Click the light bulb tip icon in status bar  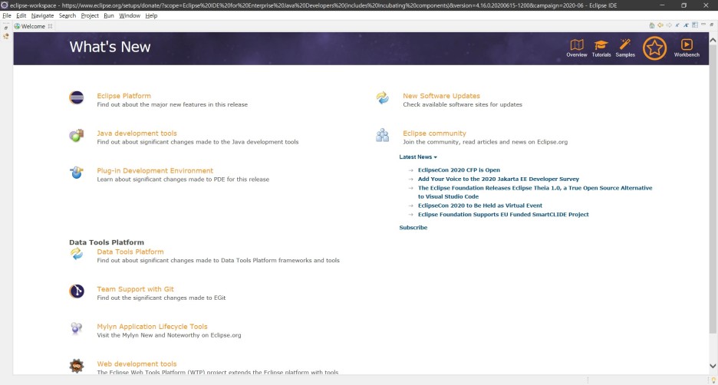pyautogui.click(x=713, y=380)
